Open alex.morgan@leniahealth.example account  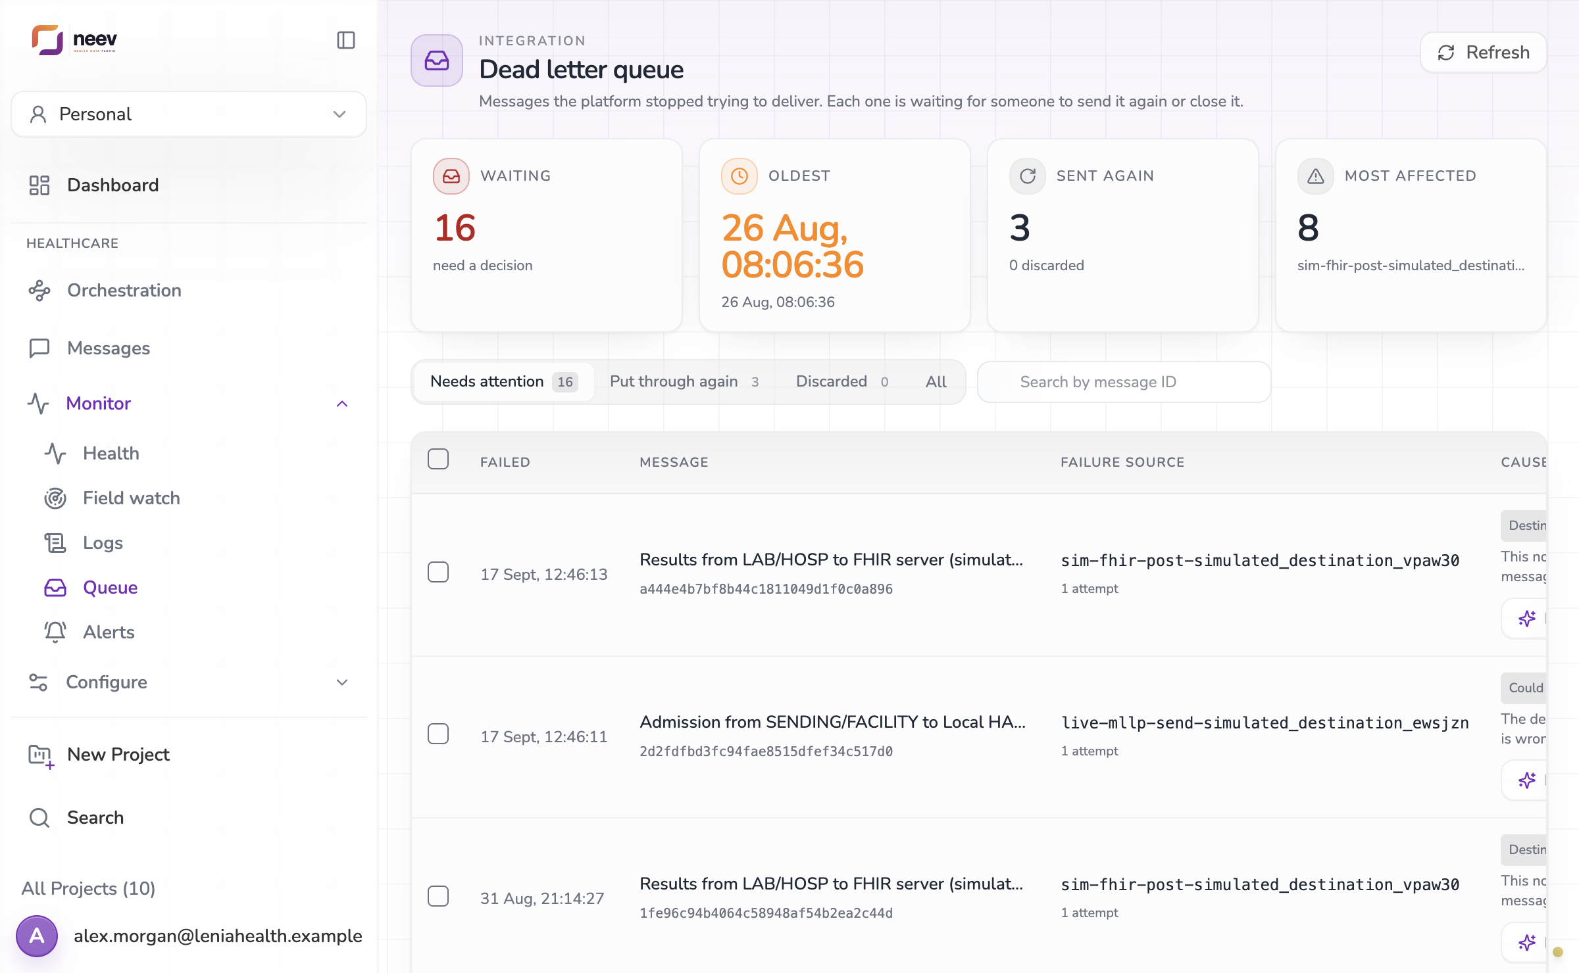click(218, 936)
